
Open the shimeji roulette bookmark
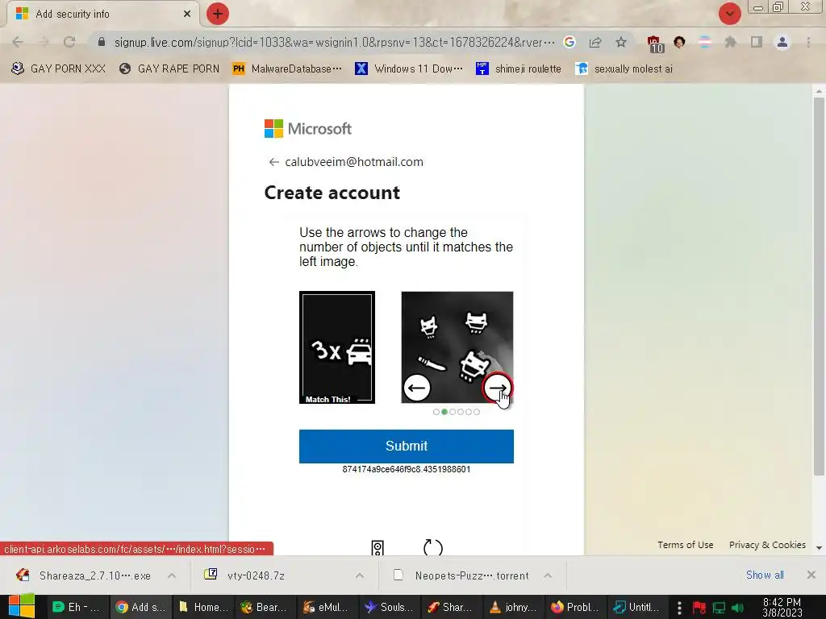[x=519, y=69]
